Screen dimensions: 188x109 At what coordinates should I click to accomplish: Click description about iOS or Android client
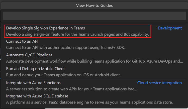click(63, 75)
